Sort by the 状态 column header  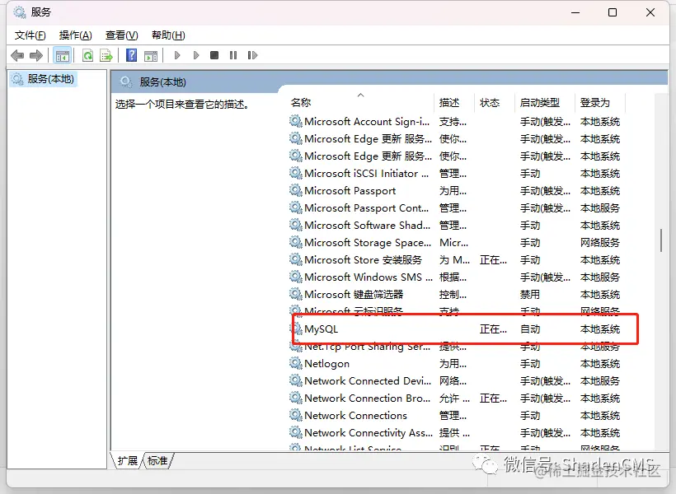495,103
